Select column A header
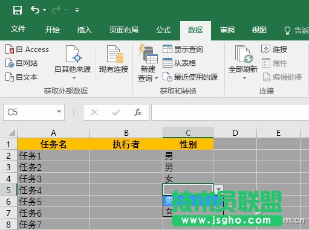This screenshot has height=230, width=309. (53, 133)
